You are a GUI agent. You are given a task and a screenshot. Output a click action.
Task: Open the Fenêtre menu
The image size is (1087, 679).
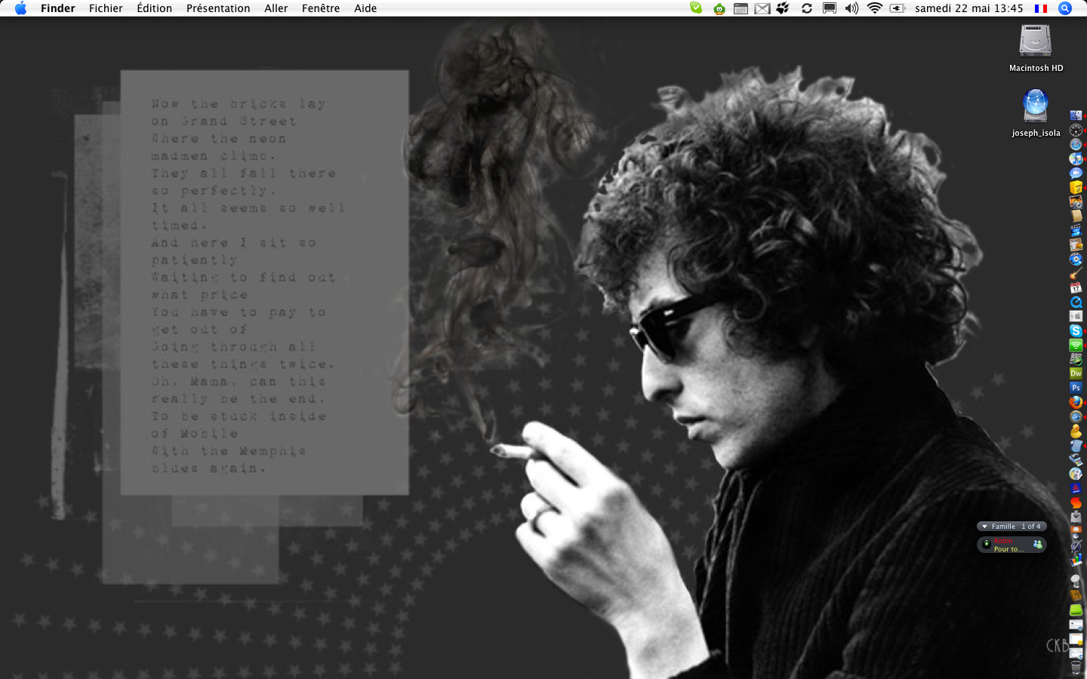point(321,8)
